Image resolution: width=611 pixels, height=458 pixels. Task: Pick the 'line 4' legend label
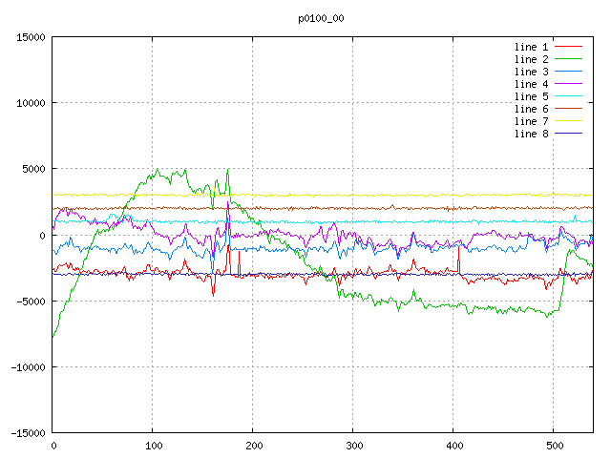[x=531, y=84]
